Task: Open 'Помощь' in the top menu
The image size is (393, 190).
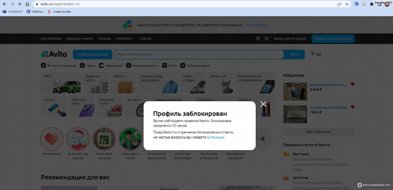Action: coord(104,39)
